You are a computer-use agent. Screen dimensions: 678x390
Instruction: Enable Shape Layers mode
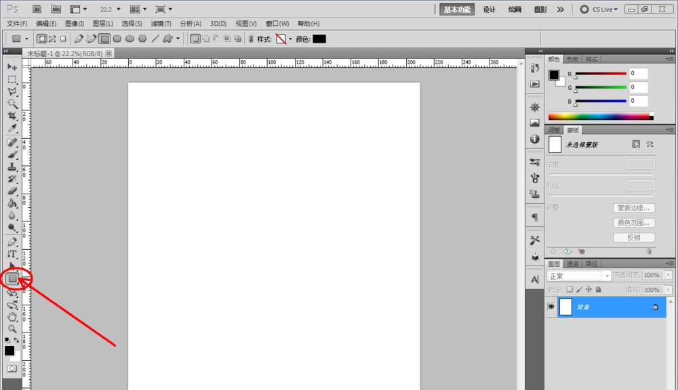41,39
